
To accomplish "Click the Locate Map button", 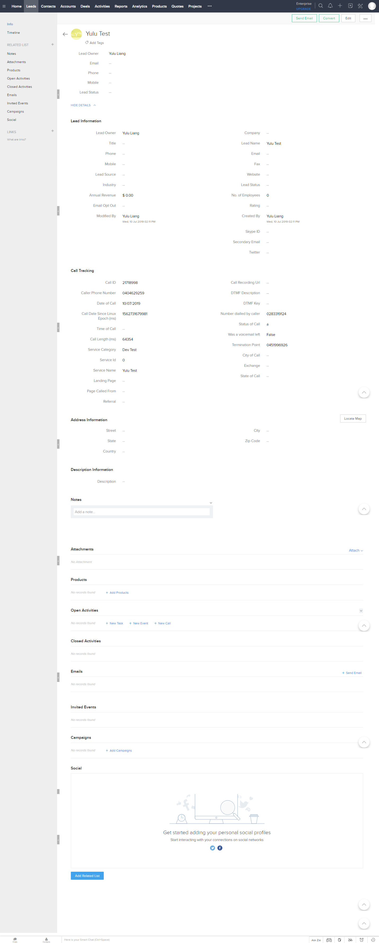I will point(353,418).
